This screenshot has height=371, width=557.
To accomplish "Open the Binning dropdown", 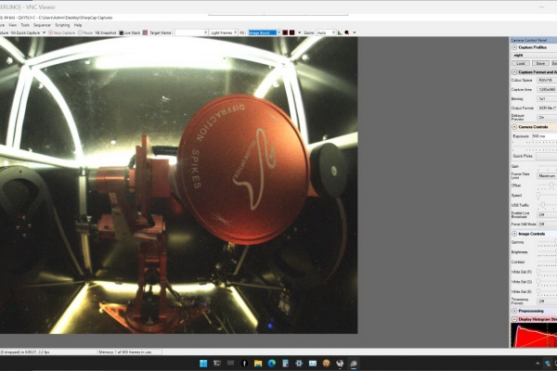I will pos(547,98).
